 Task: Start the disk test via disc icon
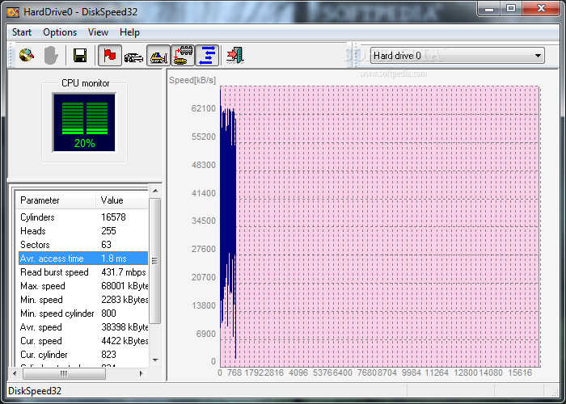click(27, 56)
